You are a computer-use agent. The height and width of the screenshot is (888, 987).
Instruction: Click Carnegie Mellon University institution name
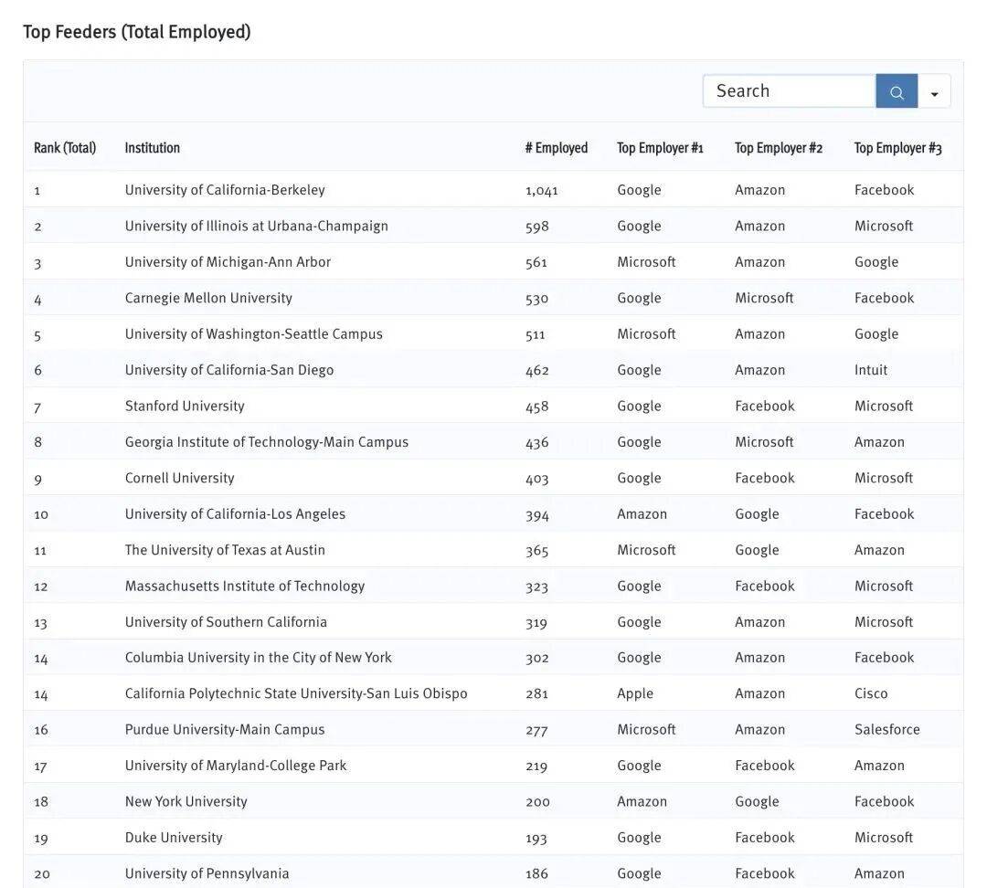208,298
